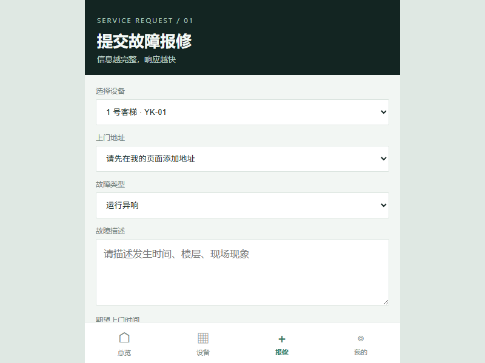Click the home icon for 总览
The height and width of the screenshot is (363, 485).
(x=124, y=338)
